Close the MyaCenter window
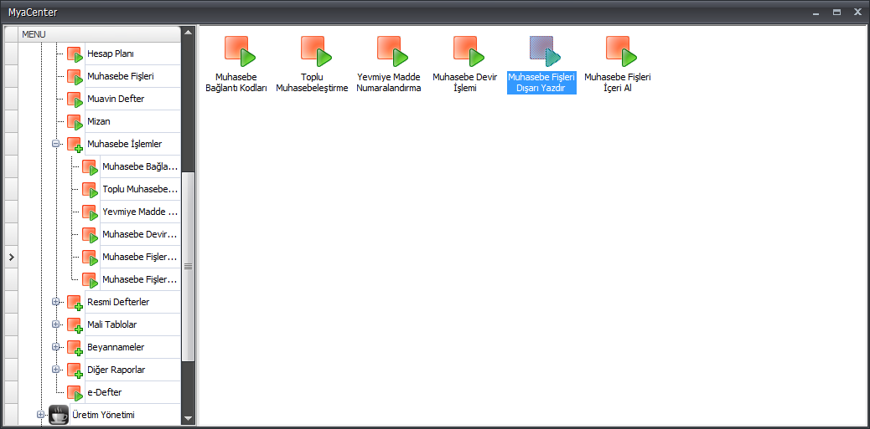The image size is (870, 429). pyautogui.click(x=857, y=12)
